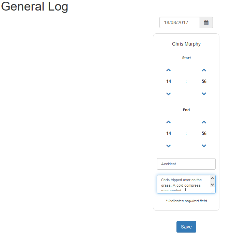Screen dimensions: 232x238
Task: Select the Start minutes value 56
Action: (x=204, y=81)
